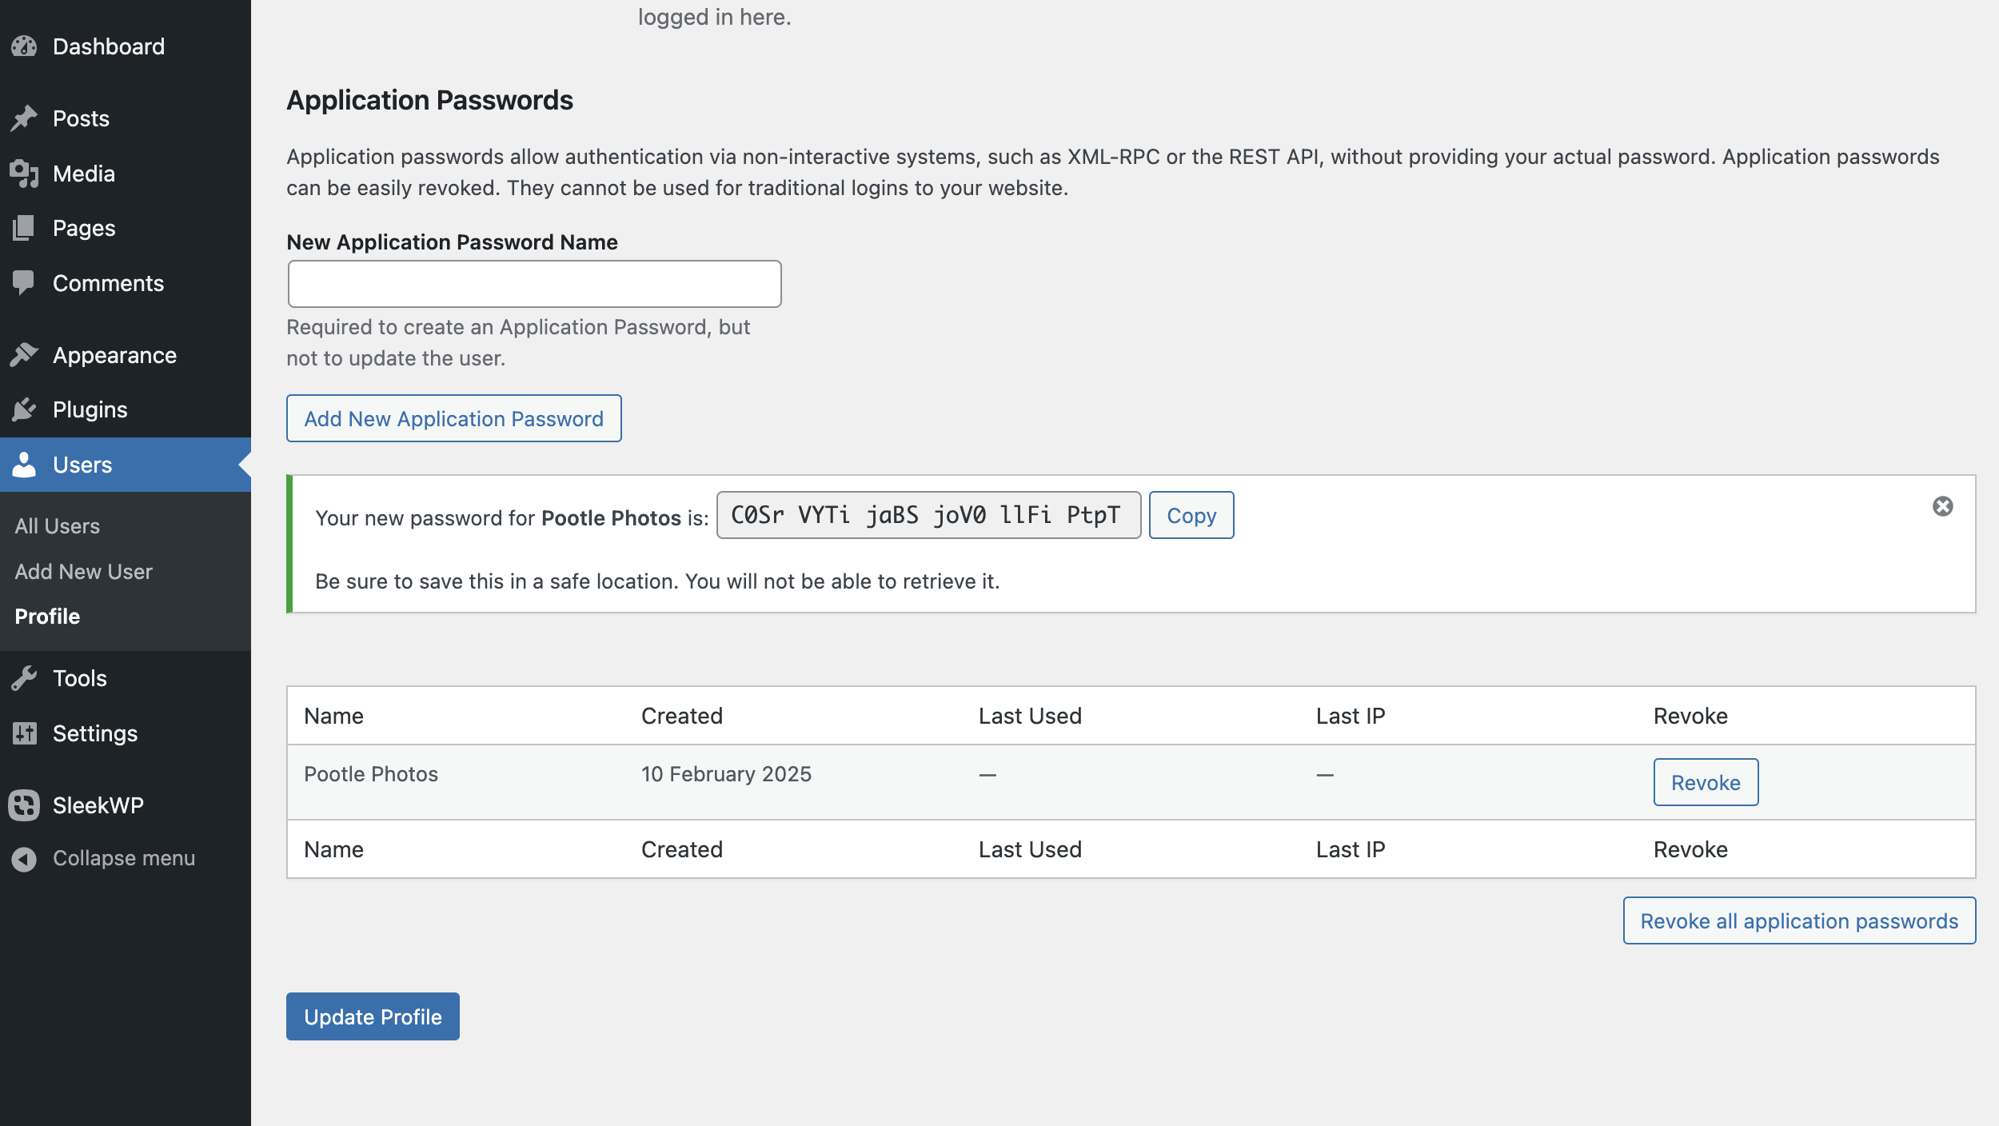Screen dimensions: 1999x1126
Task: Click the Tools wrench icon
Action: (24, 678)
